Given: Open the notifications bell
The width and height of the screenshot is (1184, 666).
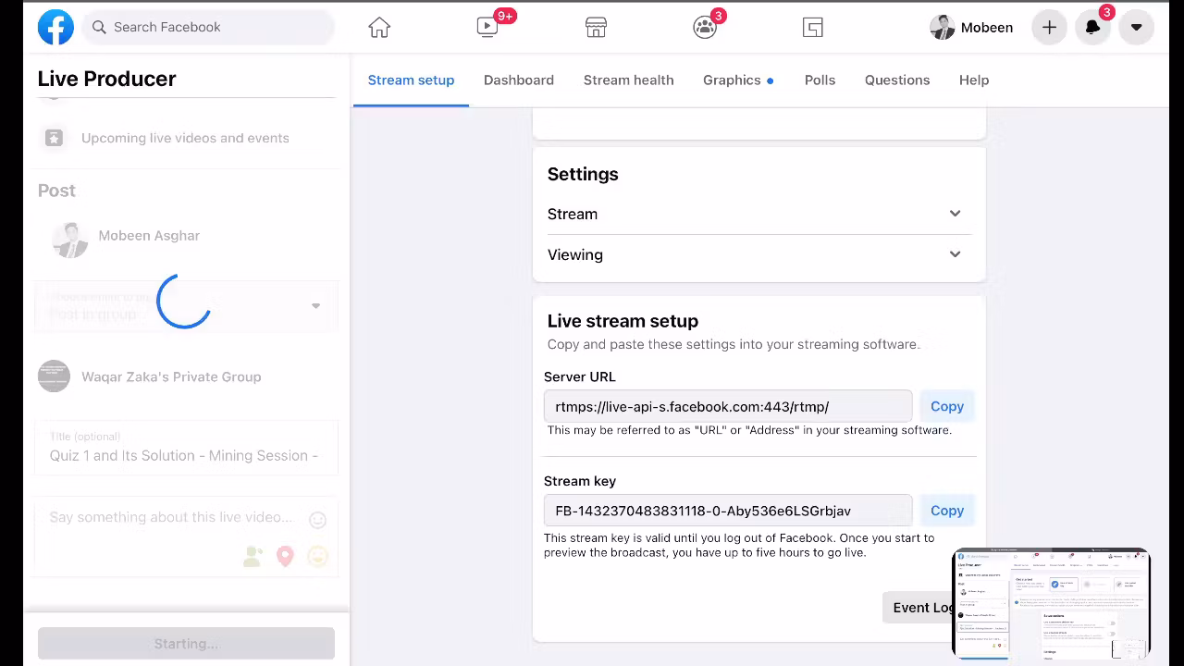Looking at the screenshot, I should (x=1092, y=28).
